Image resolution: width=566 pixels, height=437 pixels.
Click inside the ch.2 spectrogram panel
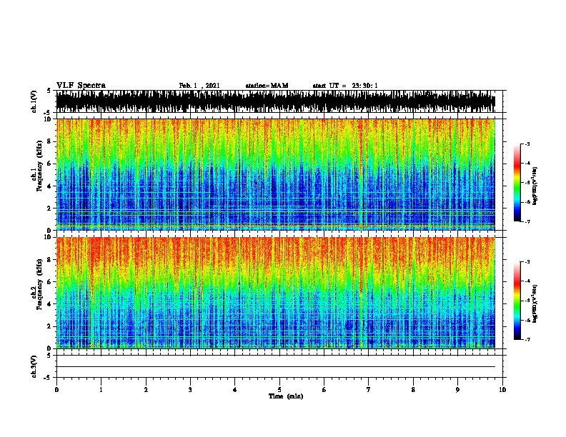click(x=275, y=293)
